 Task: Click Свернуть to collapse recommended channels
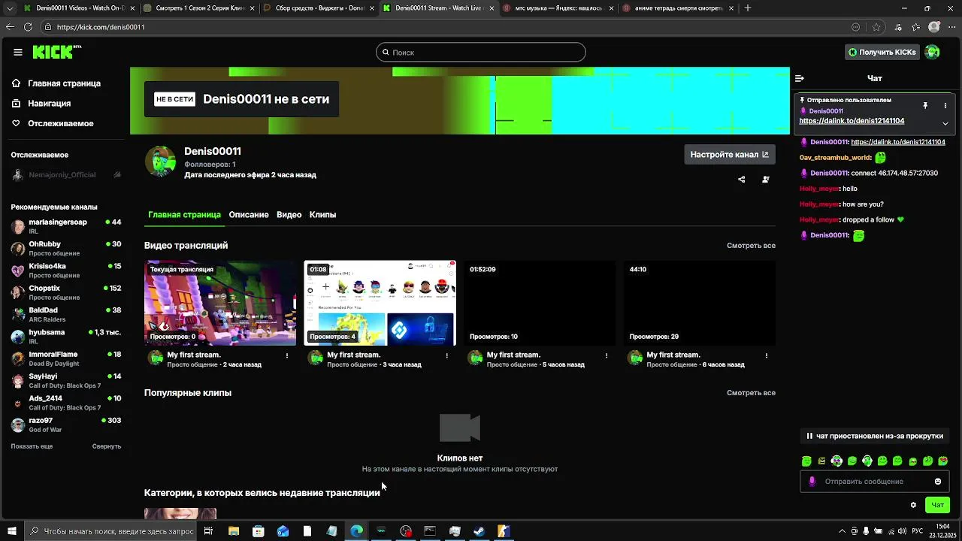pos(107,446)
